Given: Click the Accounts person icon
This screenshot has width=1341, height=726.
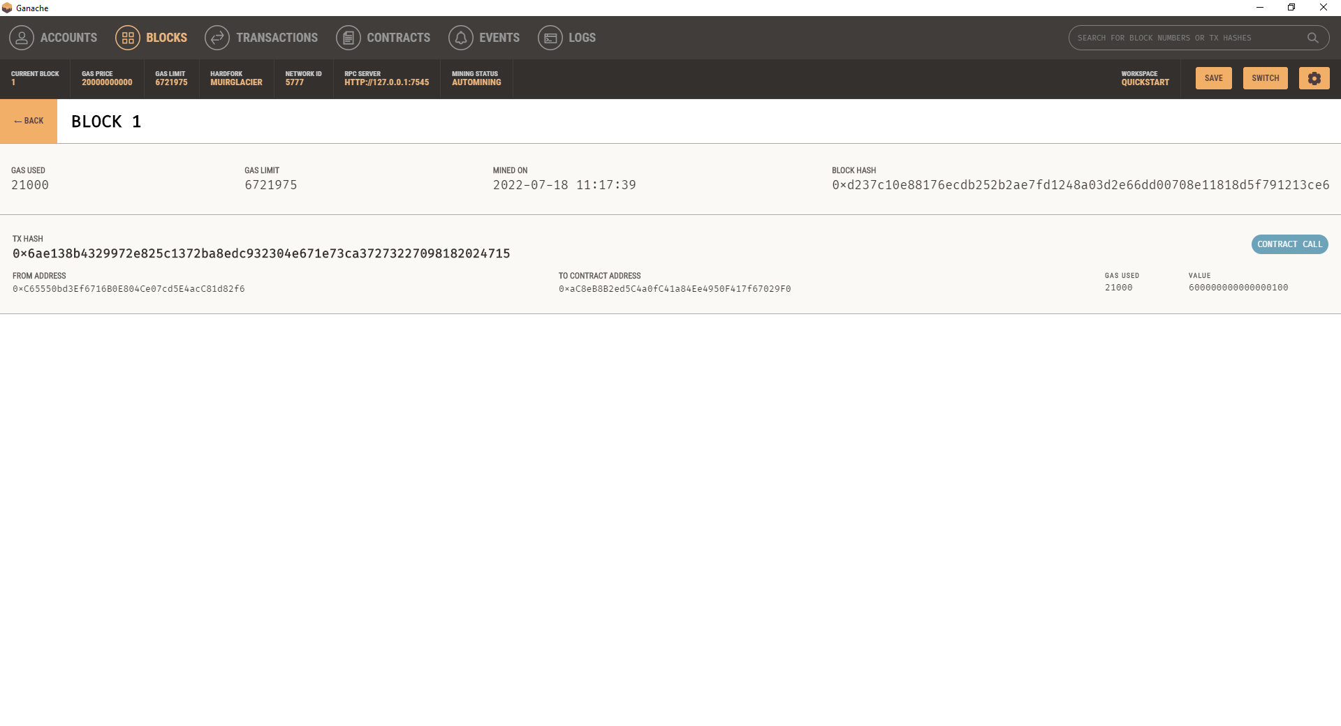Looking at the screenshot, I should pyautogui.click(x=22, y=38).
